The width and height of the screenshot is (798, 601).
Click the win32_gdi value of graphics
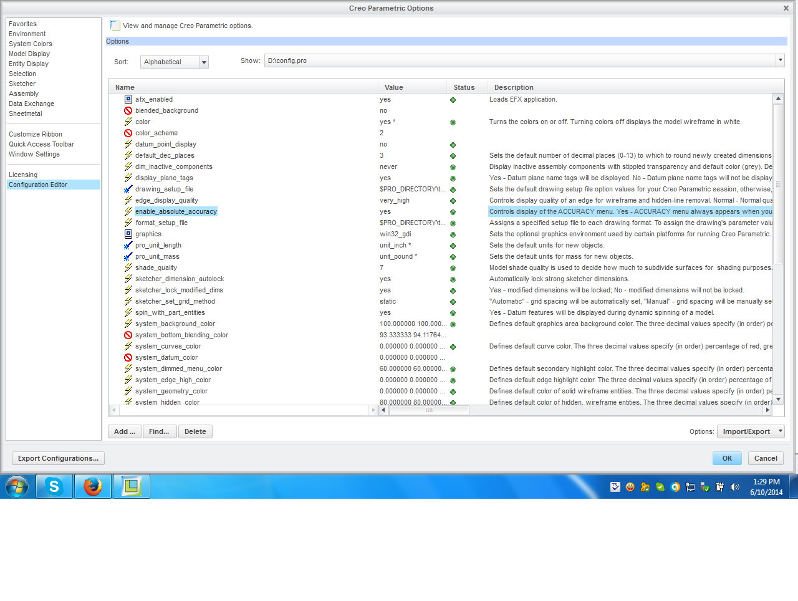[395, 234]
